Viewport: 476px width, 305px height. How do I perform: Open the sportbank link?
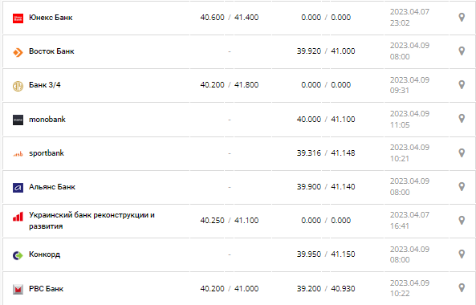(x=47, y=153)
